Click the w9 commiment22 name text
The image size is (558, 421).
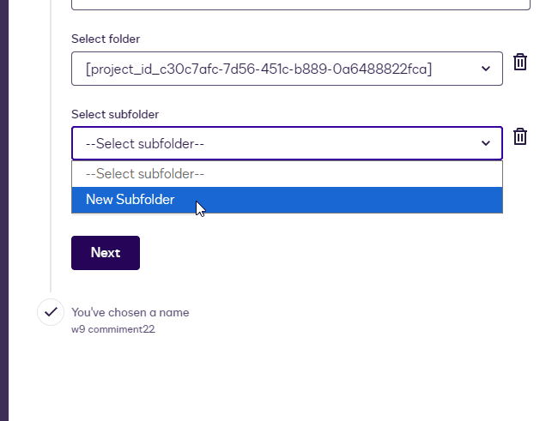tap(112, 328)
